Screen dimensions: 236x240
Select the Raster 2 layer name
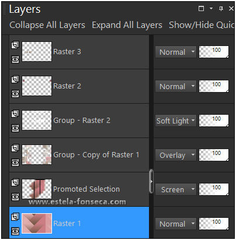pyautogui.click(x=67, y=86)
